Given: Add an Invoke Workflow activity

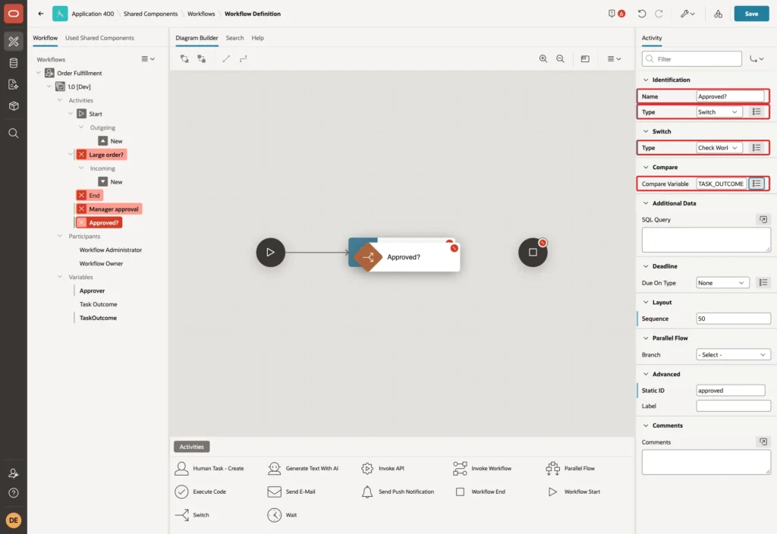Looking at the screenshot, I should pos(482,468).
